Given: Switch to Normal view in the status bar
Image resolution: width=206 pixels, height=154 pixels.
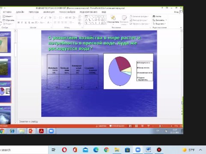Looking at the screenshot, I should pyautogui.click(x=130, y=126).
